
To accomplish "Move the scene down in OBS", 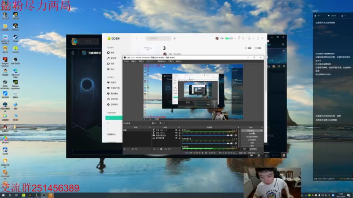I will (x=136, y=149).
